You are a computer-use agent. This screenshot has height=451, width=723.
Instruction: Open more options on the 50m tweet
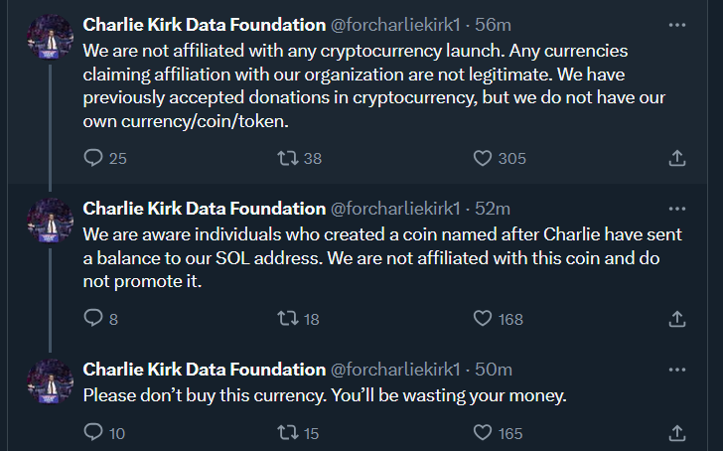click(676, 370)
